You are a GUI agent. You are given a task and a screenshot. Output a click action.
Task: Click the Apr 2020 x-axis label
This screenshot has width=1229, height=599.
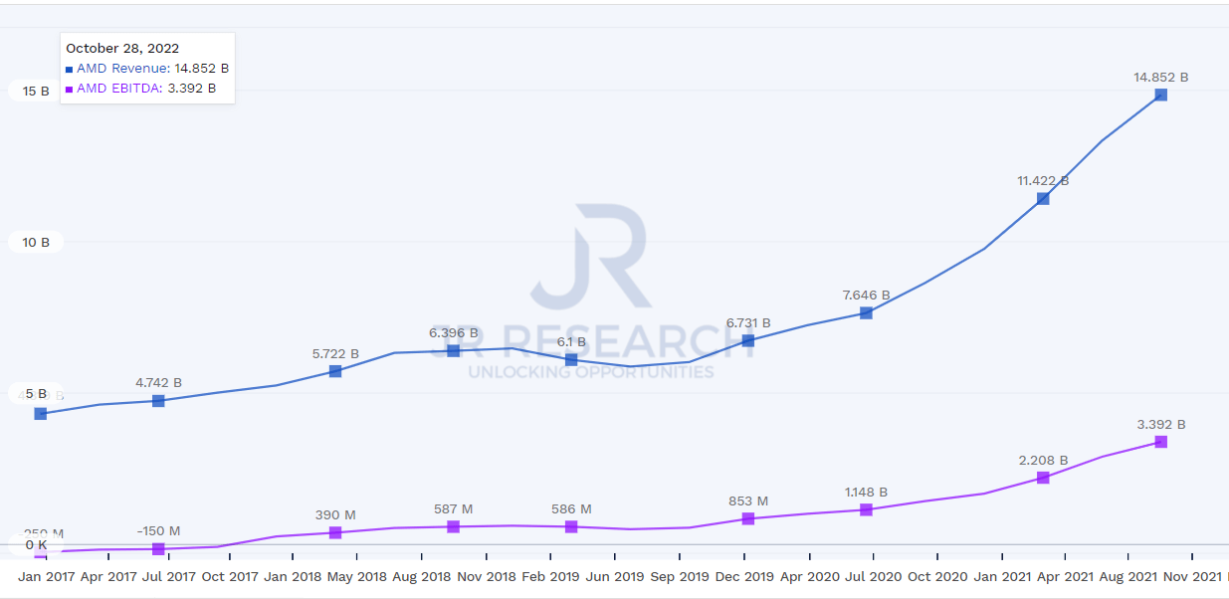click(x=808, y=575)
